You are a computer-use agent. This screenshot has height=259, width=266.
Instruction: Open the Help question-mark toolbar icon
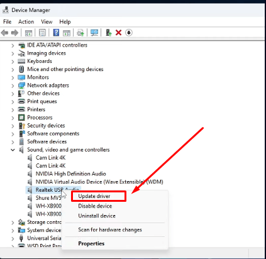tap(56, 33)
